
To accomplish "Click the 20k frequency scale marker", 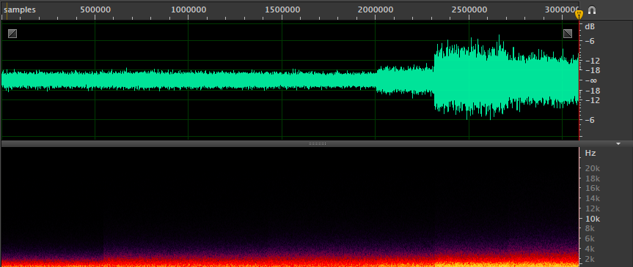I will (x=593, y=168).
